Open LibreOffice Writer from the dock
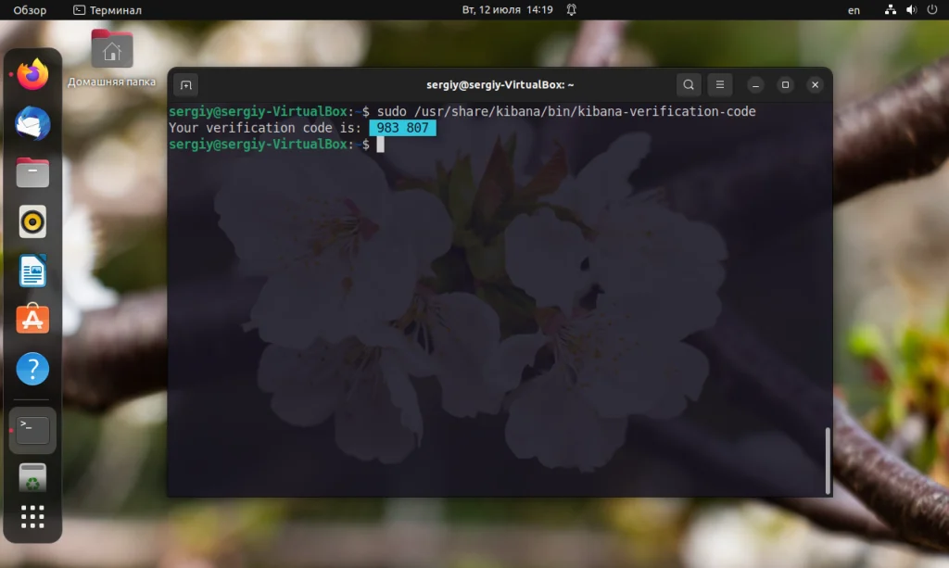This screenshot has height=568, width=949. (32, 271)
